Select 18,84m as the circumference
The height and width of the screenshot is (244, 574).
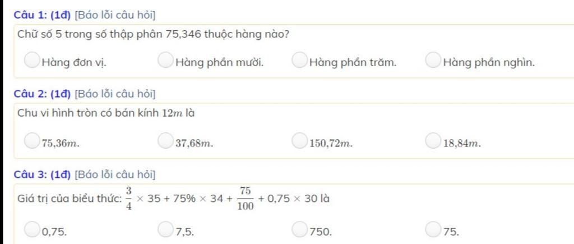pos(433,141)
